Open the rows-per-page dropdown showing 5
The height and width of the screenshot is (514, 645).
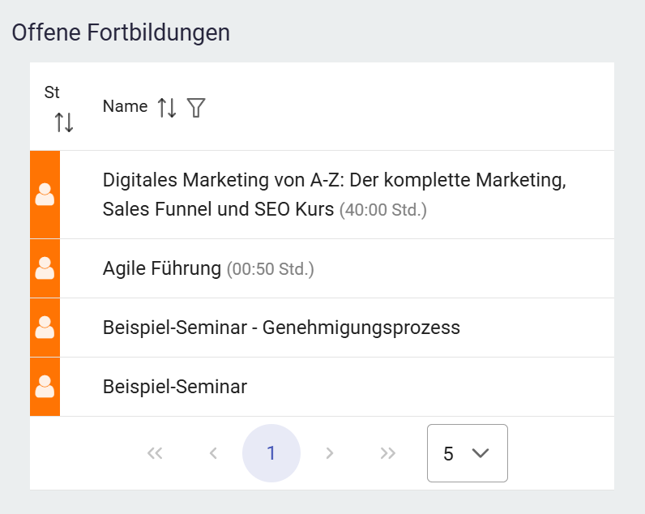coord(467,453)
